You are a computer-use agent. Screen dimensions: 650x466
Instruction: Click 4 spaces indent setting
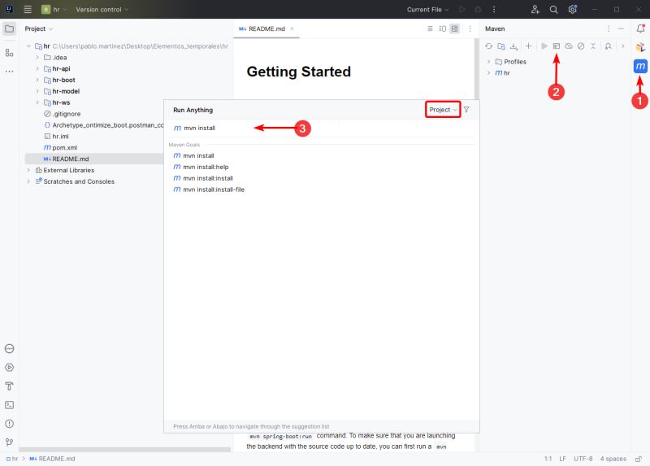pyautogui.click(x=613, y=459)
